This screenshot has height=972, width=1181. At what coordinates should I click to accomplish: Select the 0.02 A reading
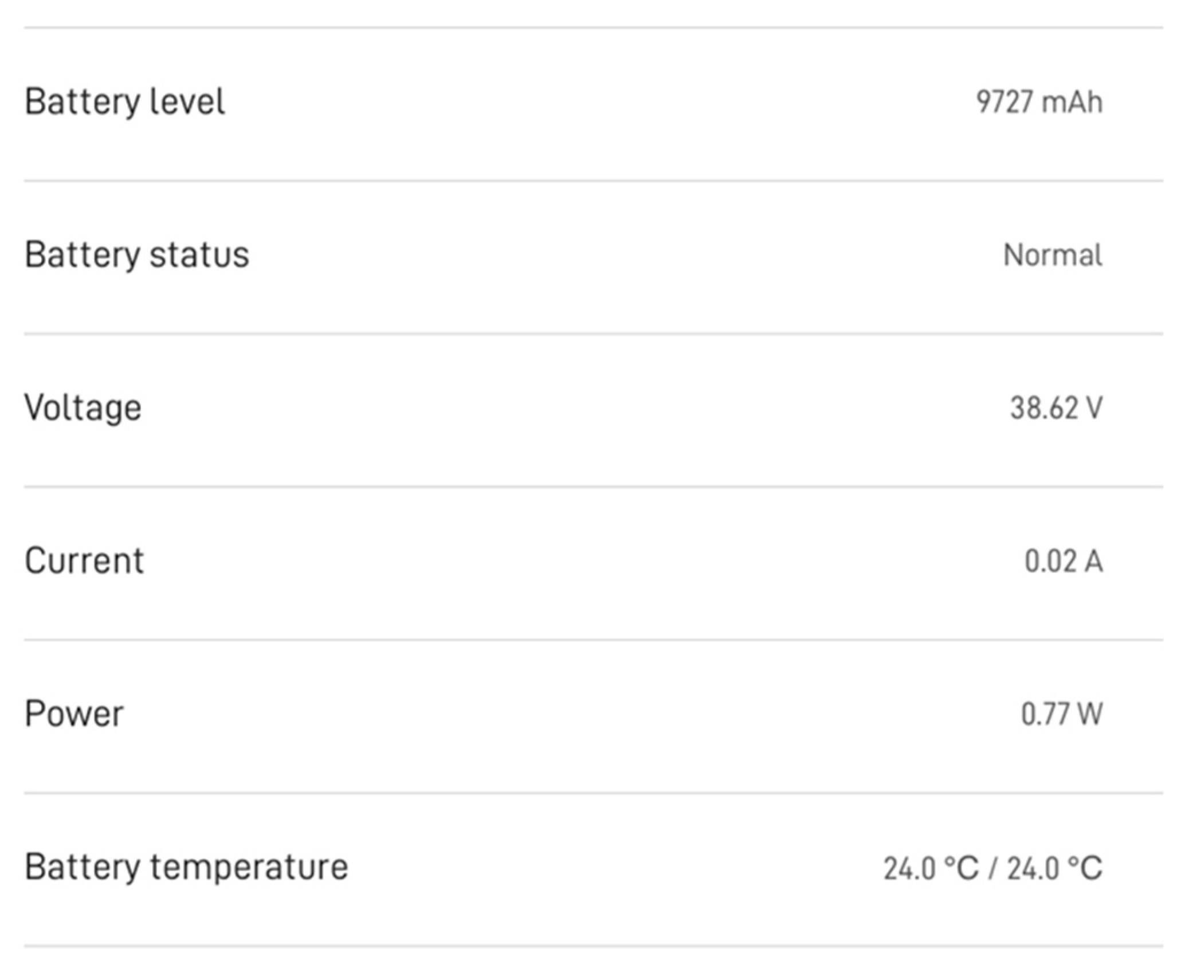tap(1064, 561)
